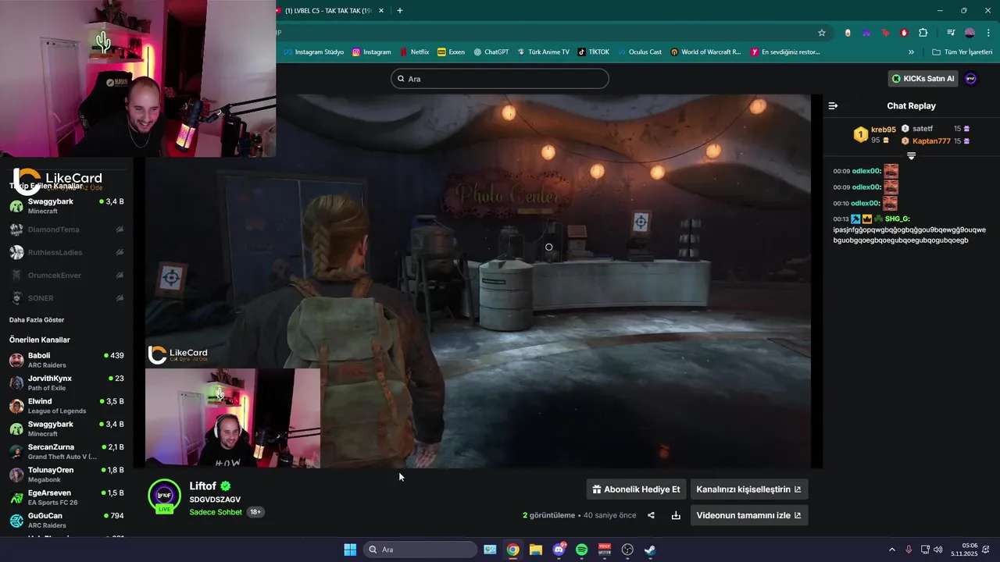Open Swaggybark in followed channels

[x=66, y=206]
